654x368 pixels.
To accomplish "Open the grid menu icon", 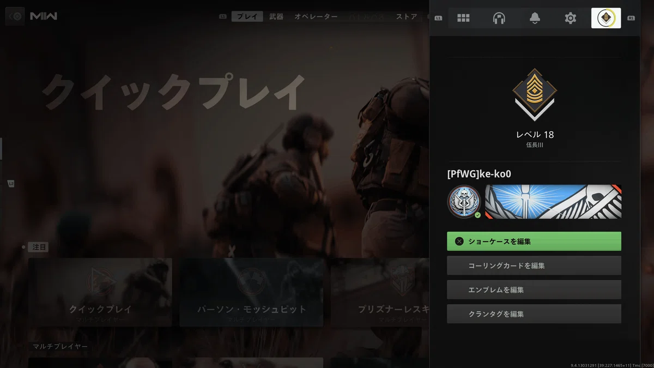I will click(x=463, y=18).
